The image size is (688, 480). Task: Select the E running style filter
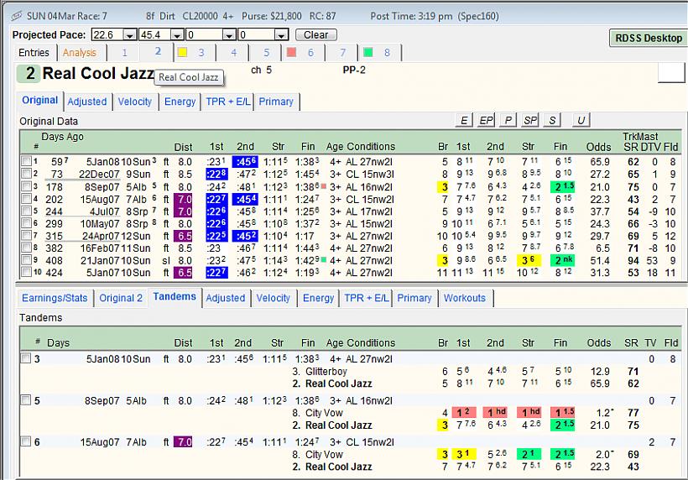(464, 120)
